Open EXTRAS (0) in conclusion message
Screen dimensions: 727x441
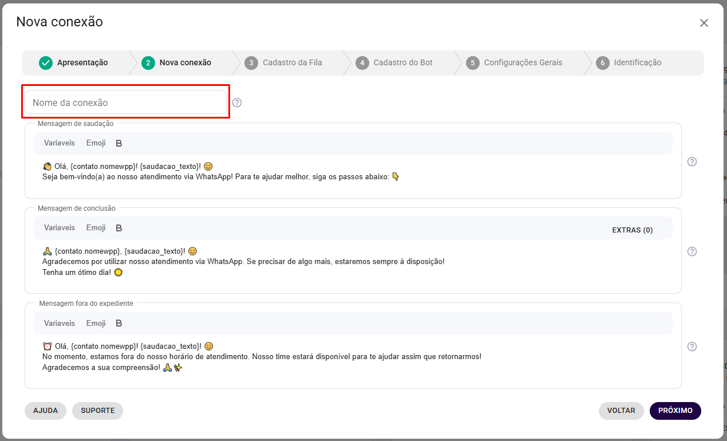tap(632, 230)
